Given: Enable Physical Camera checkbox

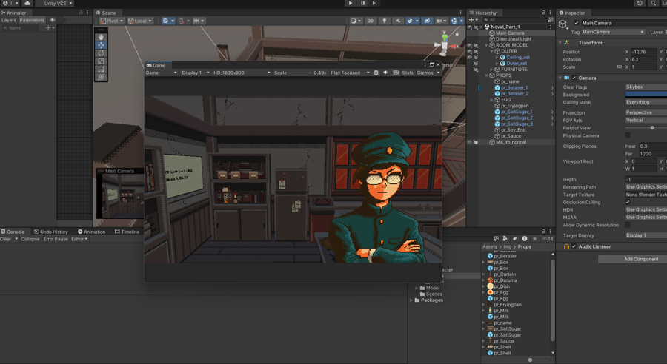Looking at the screenshot, I should pyautogui.click(x=628, y=135).
